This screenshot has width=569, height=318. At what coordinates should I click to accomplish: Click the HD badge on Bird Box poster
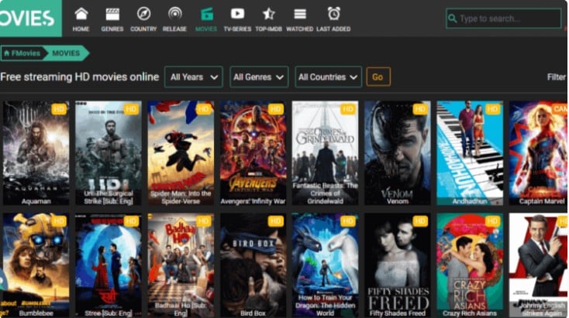pyautogui.click(x=276, y=221)
